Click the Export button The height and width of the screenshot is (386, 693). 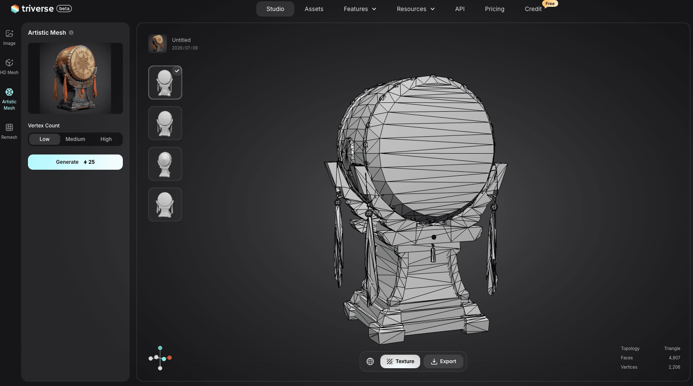coord(444,361)
